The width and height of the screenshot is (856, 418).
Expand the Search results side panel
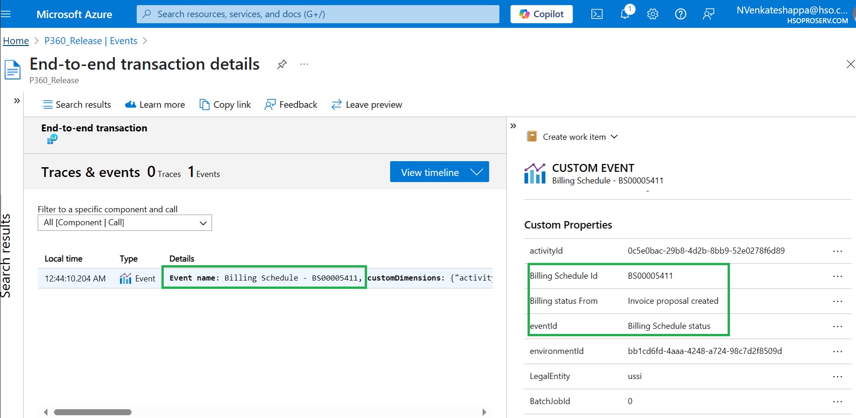coord(17,100)
